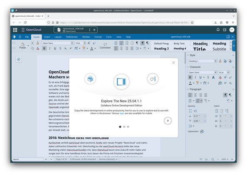Insert a comment with the Comment button
Viewport: 247px width, 175px height.
(105, 46)
